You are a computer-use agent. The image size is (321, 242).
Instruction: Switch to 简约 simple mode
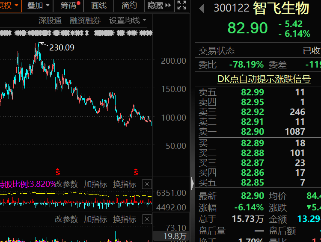click(129, 6)
